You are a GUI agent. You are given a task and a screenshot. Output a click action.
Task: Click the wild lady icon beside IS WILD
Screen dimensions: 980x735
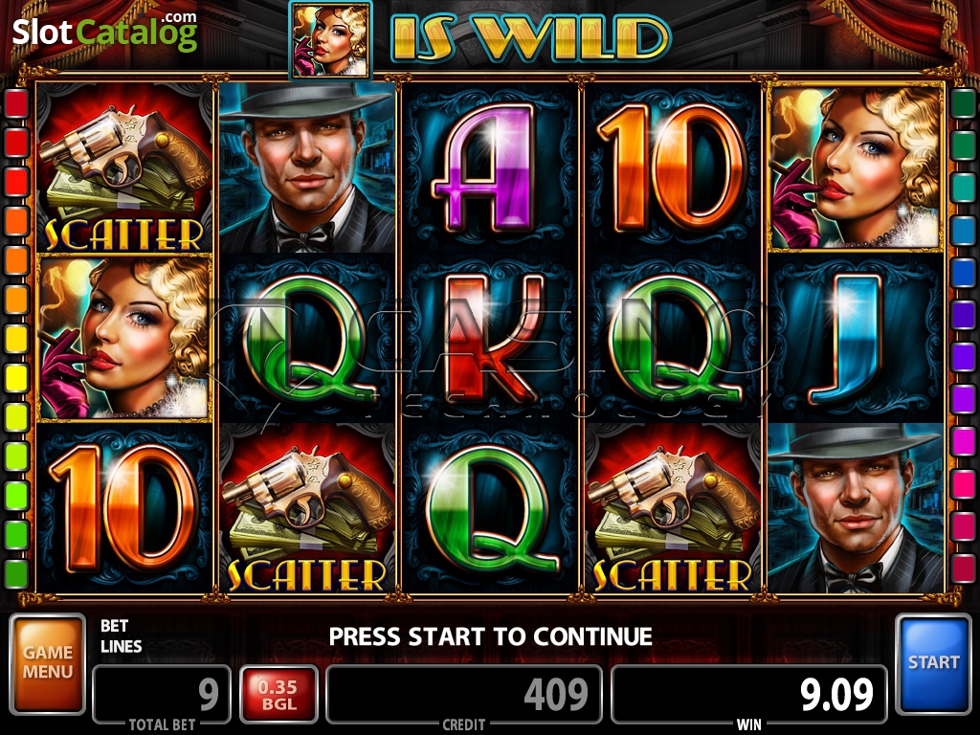[x=330, y=40]
